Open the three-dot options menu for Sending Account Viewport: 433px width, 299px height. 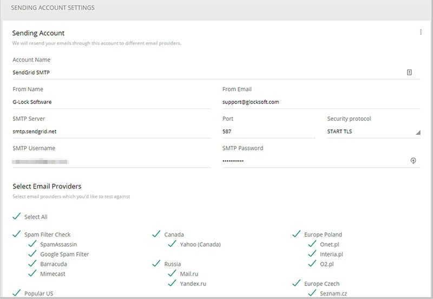[x=421, y=32]
